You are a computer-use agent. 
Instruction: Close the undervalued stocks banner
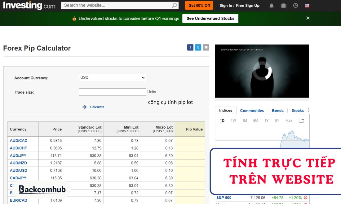tap(308, 18)
